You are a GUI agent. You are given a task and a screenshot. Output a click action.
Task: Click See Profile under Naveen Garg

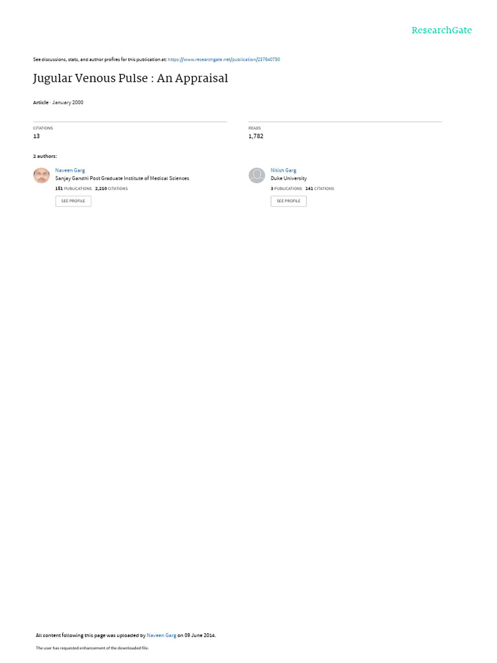point(73,201)
